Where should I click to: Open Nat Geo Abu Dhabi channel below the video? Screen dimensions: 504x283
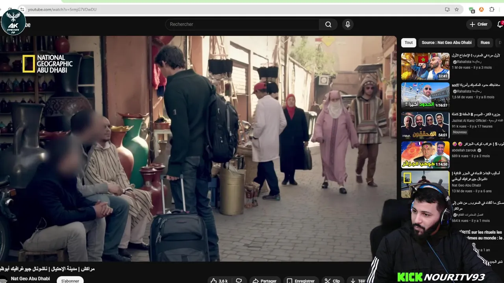[x=30, y=279]
